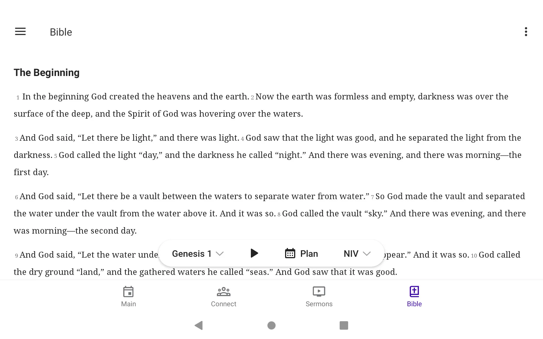
Task: Open the Sermons section
Action: coord(319,296)
